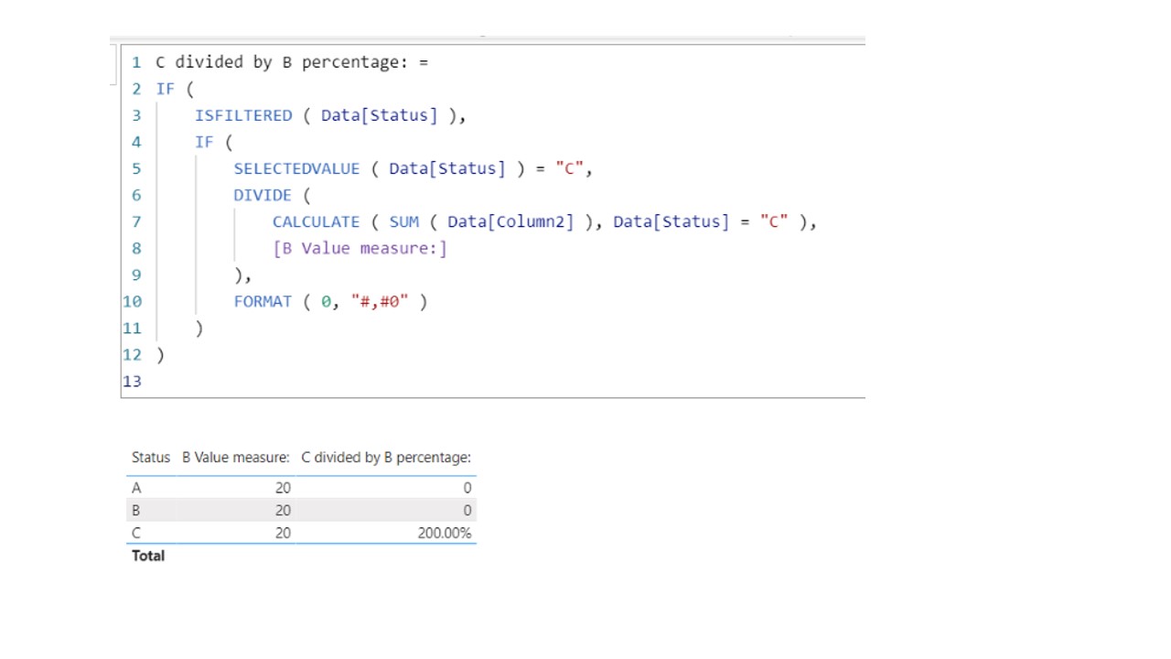This screenshot has height=659, width=1171.
Task: Select the B Value measure: column header
Action: pos(235,458)
